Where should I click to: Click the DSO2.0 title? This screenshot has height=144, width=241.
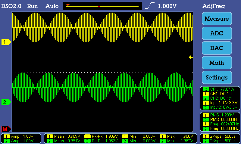(11, 6)
